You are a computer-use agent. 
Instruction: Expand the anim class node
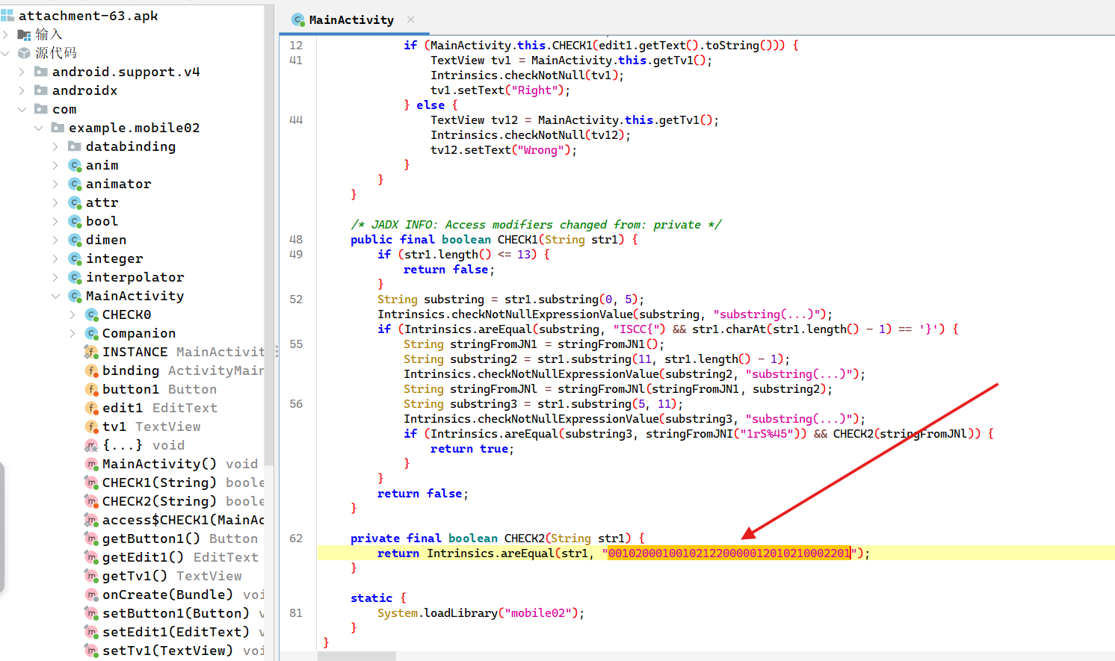[x=55, y=165]
